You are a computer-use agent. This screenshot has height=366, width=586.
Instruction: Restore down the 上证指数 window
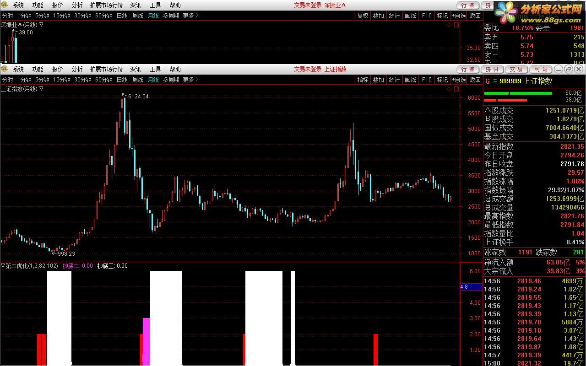[569, 70]
